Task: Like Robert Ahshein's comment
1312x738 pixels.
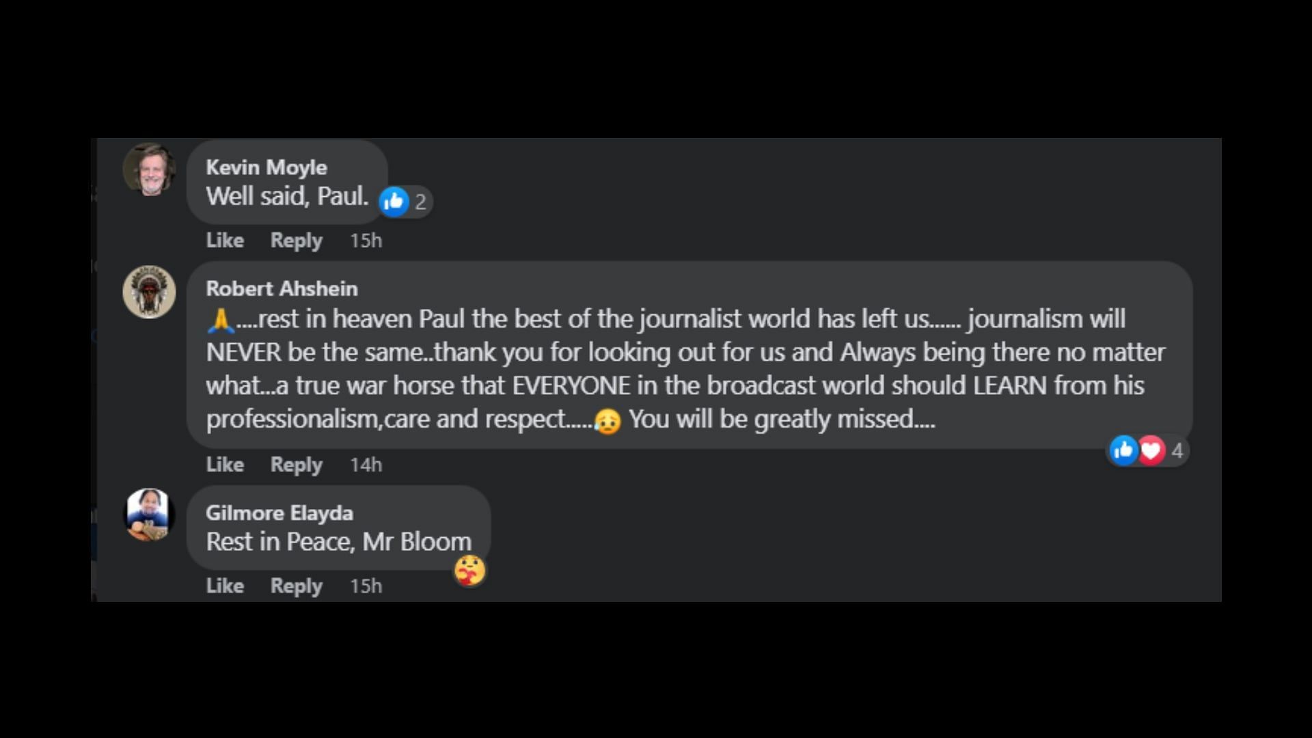Action: [225, 465]
